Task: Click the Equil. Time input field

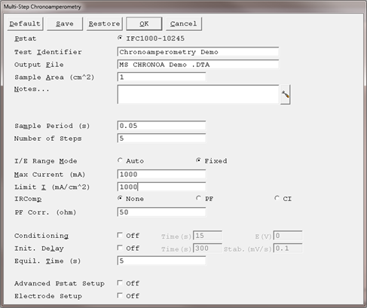Action: tap(161, 261)
